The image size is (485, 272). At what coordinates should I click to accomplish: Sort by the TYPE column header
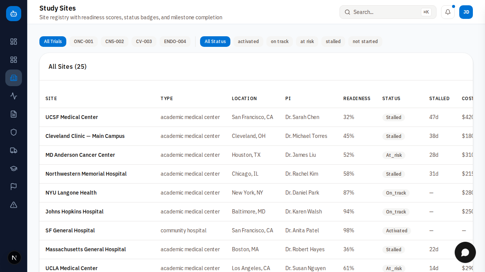[x=167, y=99]
